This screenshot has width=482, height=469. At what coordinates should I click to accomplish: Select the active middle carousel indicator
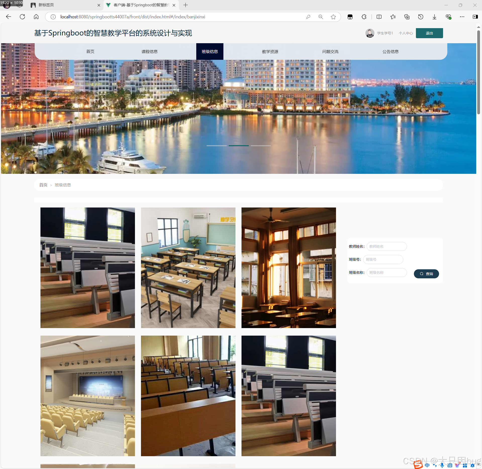238,146
